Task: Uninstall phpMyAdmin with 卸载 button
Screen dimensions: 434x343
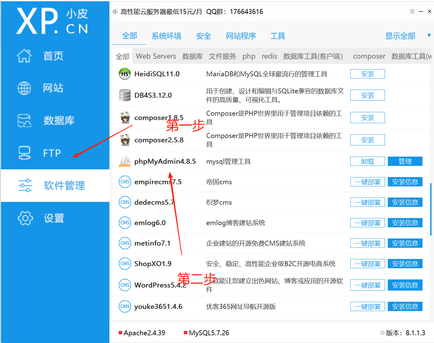Action: coord(368,161)
